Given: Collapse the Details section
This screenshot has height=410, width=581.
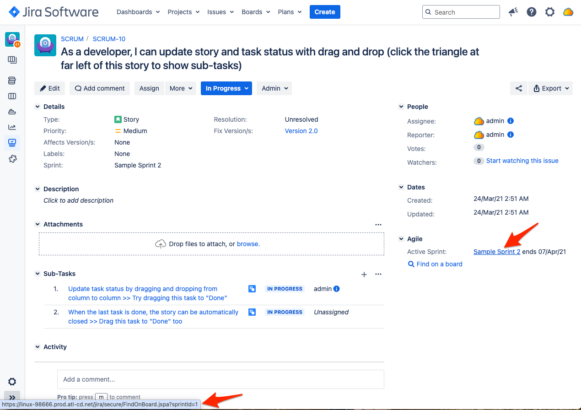Looking at the screenshot, I should pyautogui.click(x=38, y=107).
